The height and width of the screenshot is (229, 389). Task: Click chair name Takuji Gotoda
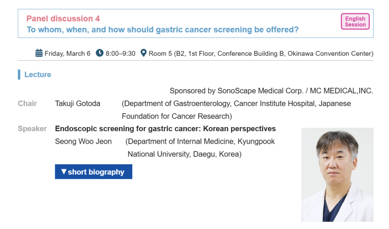(77, 103)
